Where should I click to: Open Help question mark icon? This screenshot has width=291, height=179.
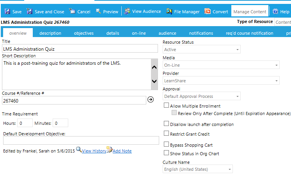275,12
